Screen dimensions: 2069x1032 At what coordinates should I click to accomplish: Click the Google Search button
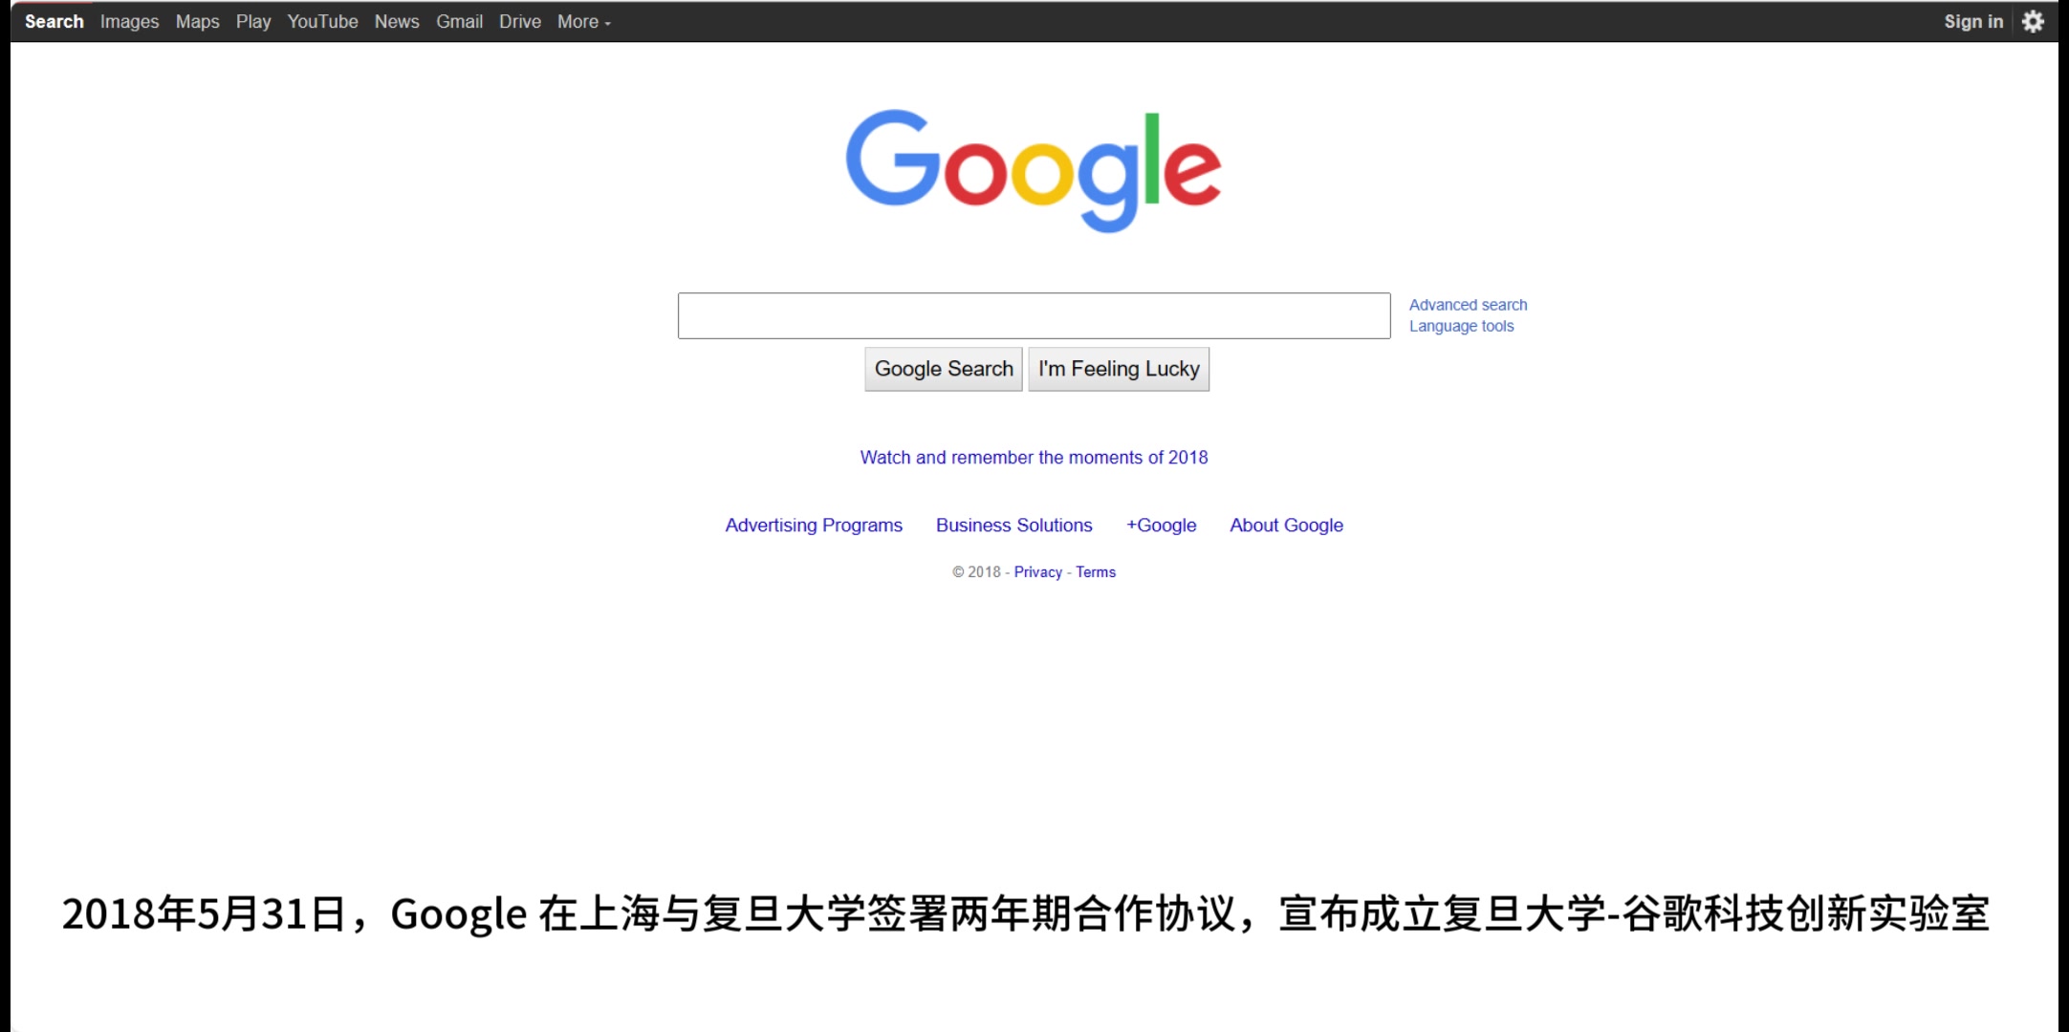tap(944, 369)
